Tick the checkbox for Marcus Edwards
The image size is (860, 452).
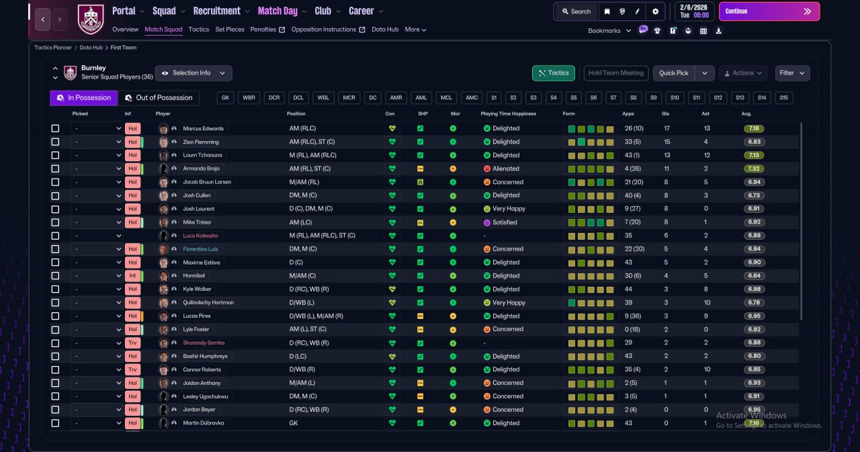[x=55, y=128]
